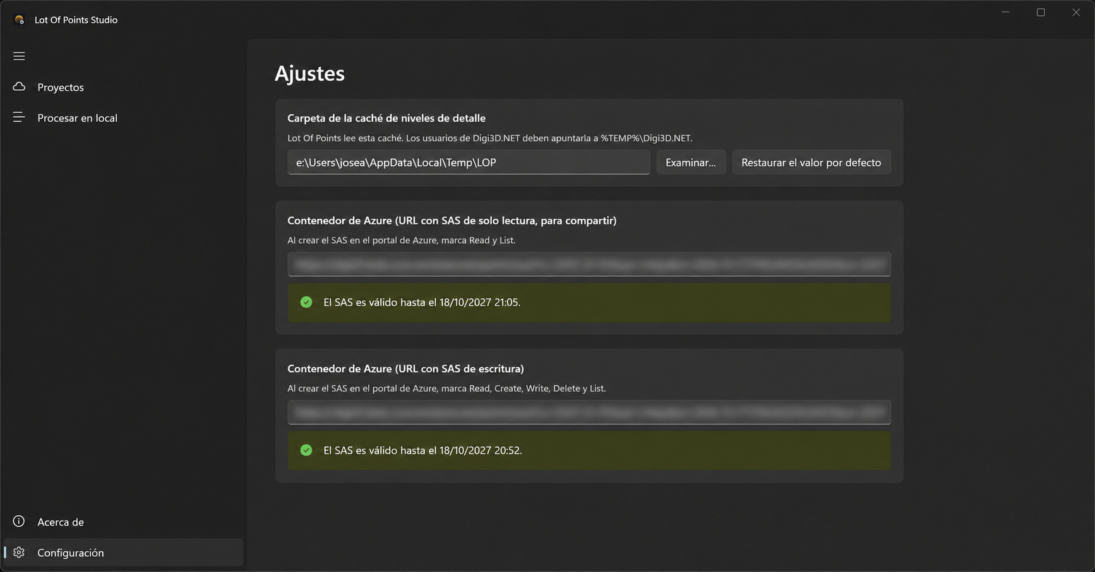Click green check icon for 21:05 SAS validity
The image size is (1095, 572).
coord(306,302)
